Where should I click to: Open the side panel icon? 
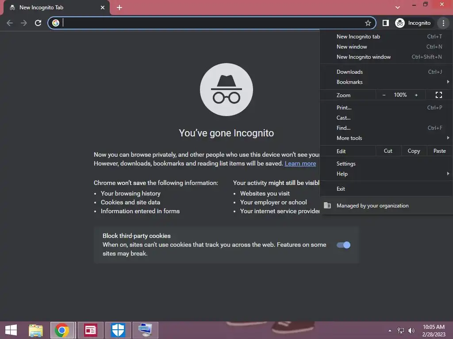point(385,23)
